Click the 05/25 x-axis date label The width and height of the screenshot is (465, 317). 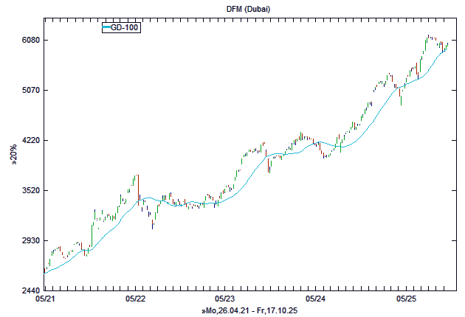coord(405,299)
